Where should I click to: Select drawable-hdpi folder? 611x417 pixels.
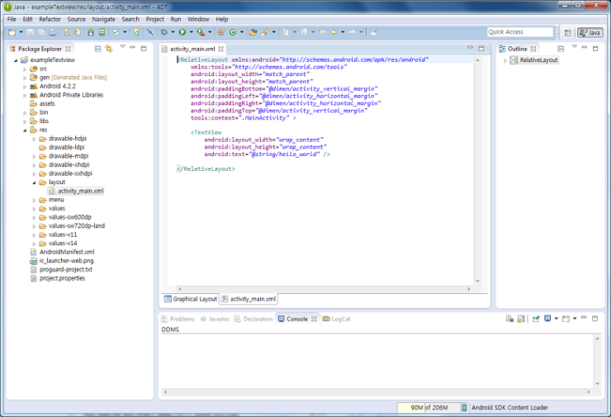[63, 139]
